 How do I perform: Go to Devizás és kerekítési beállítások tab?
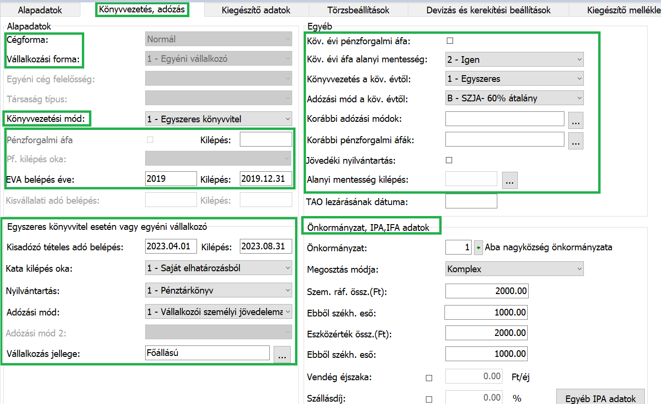click(x=488, y=10)
